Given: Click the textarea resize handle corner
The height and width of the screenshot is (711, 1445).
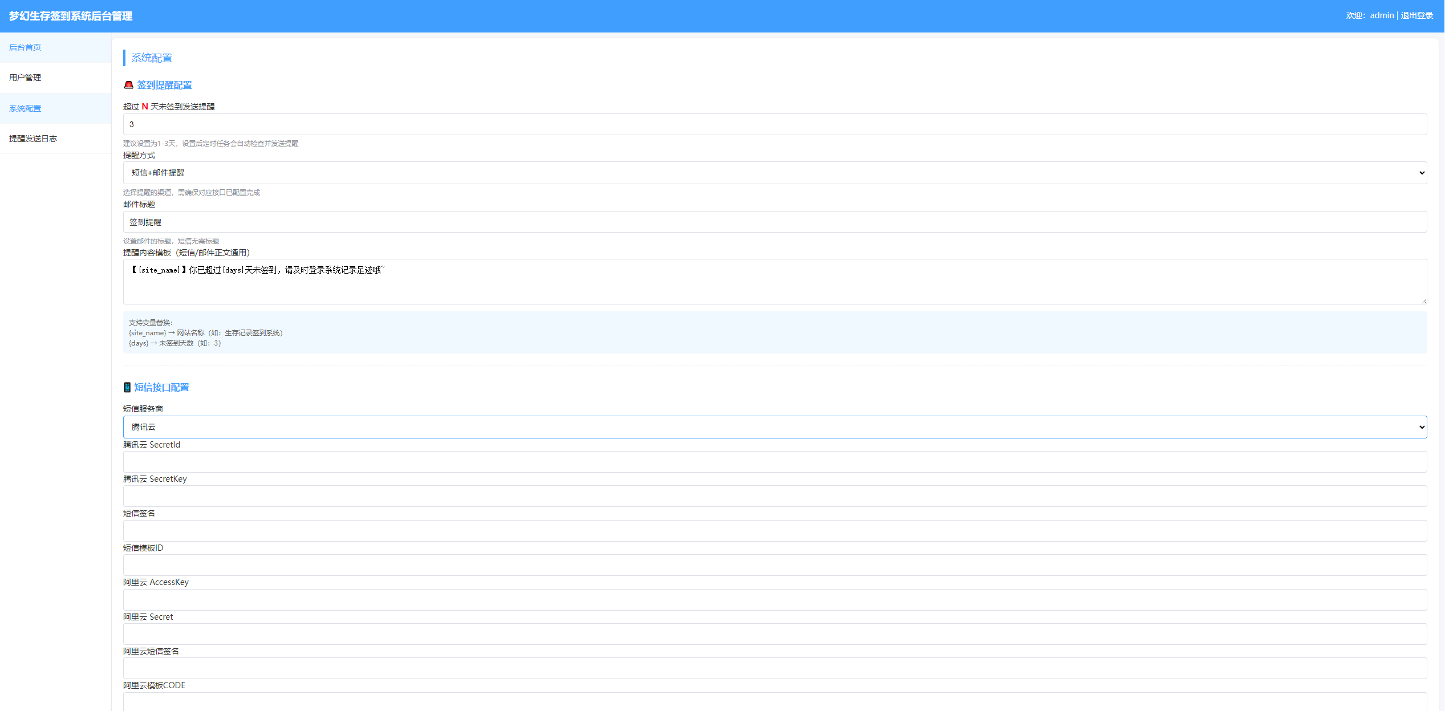Looking at the screenshot, I should (x=1423, y=301).
